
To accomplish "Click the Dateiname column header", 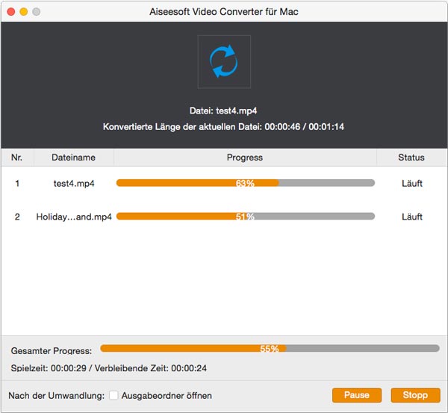I will (74, 158).
